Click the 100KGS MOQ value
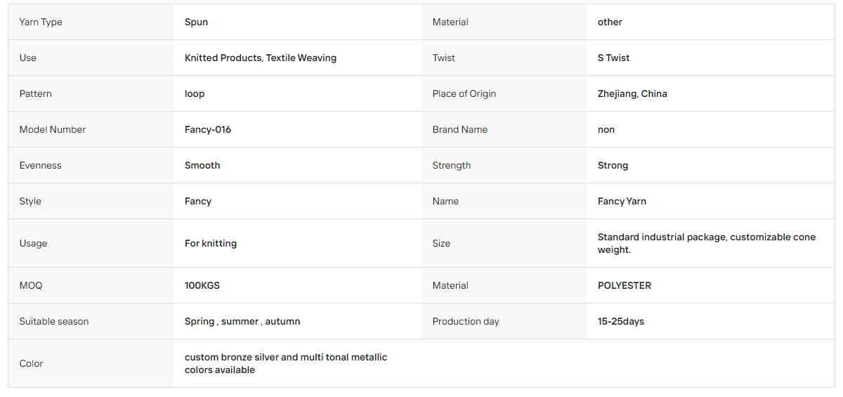Viewport: 843px width, 397px height. [x=202, y=285]
